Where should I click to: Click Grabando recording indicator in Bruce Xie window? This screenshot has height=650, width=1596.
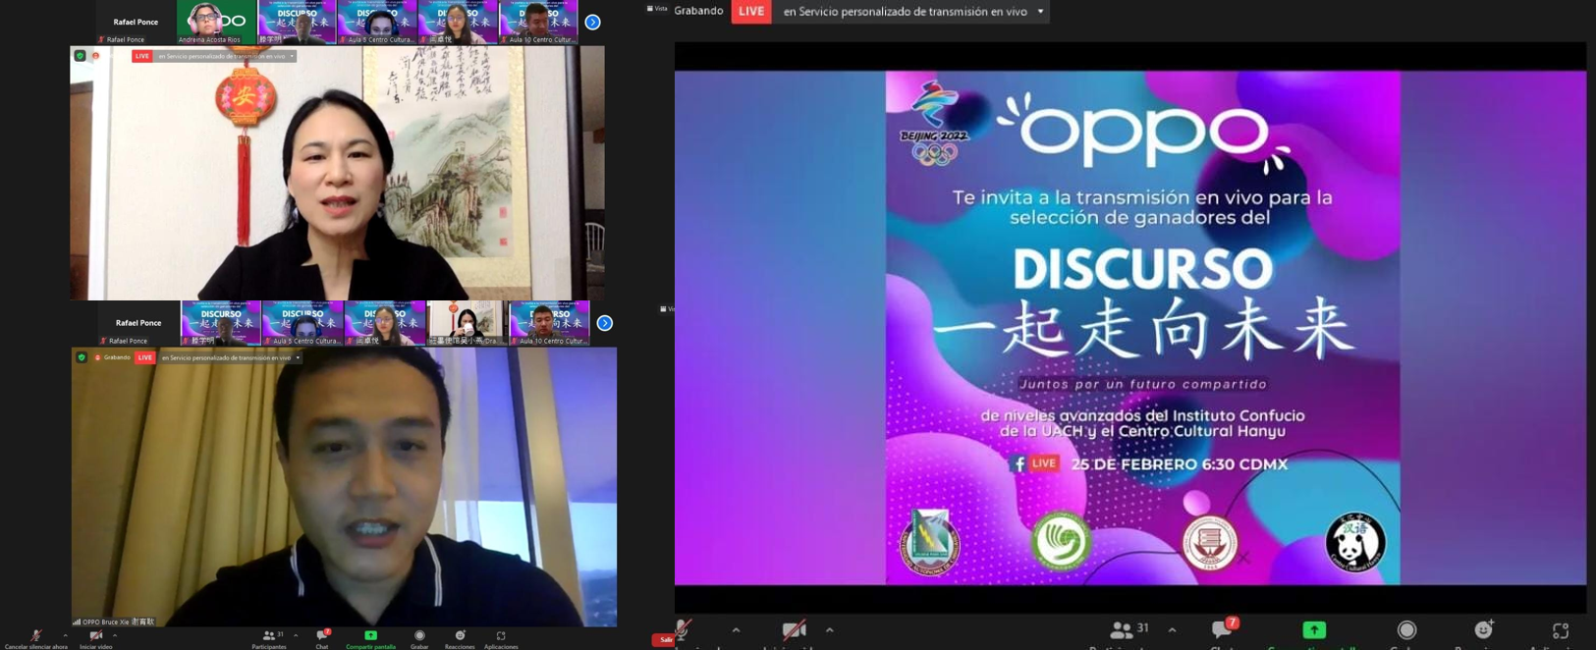113,357
